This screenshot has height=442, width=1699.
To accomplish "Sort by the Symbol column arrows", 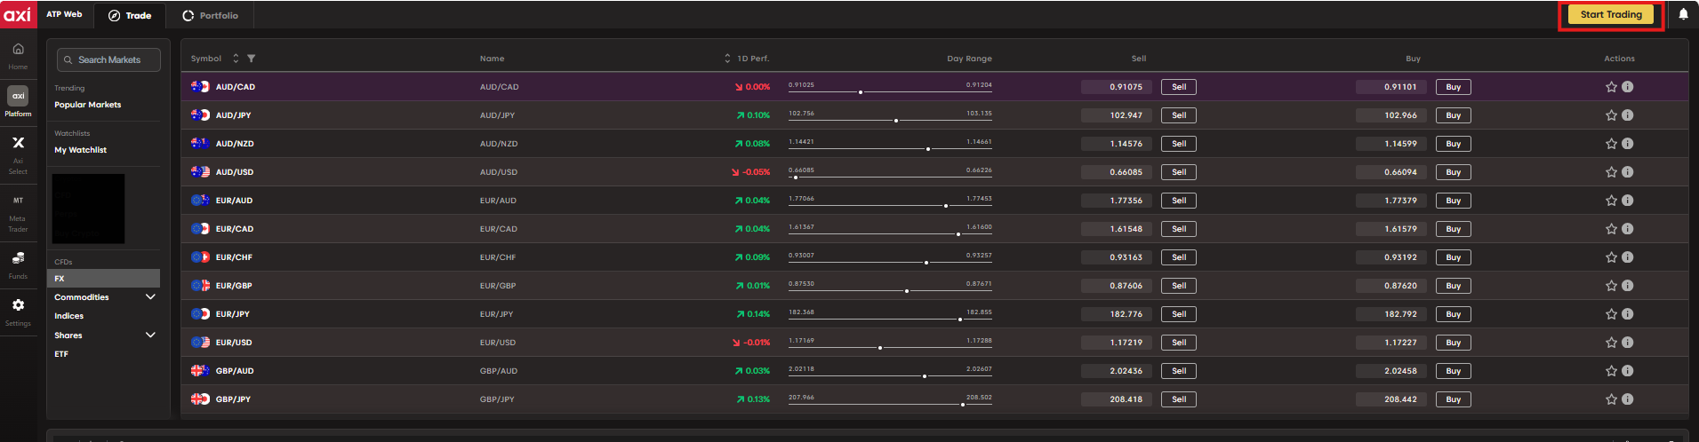I will coord(236,59).
